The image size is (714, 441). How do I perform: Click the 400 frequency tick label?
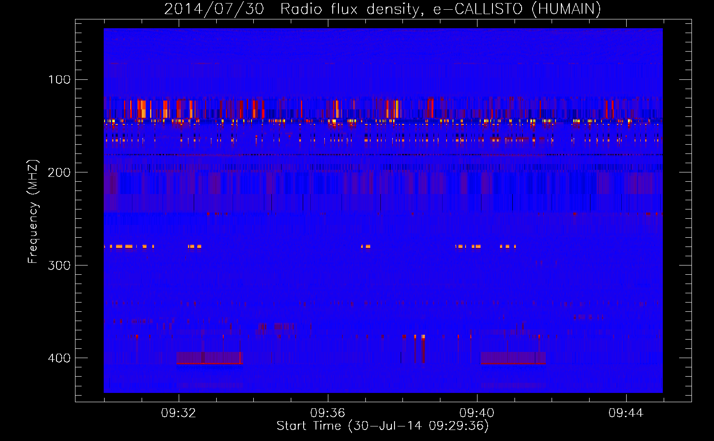[x=60, y=358]
